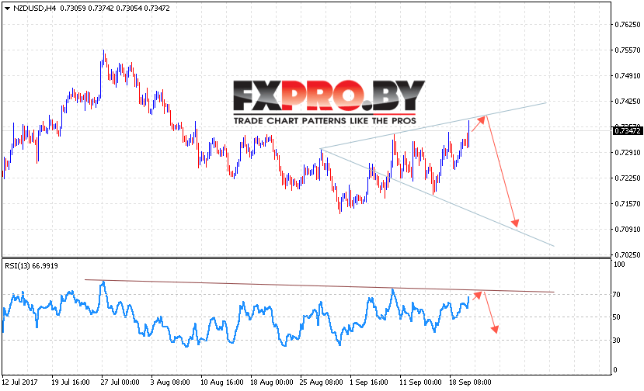Click the RSI 70 level scale label
This screenshot has height=391, width=644.
pos(617,294)
